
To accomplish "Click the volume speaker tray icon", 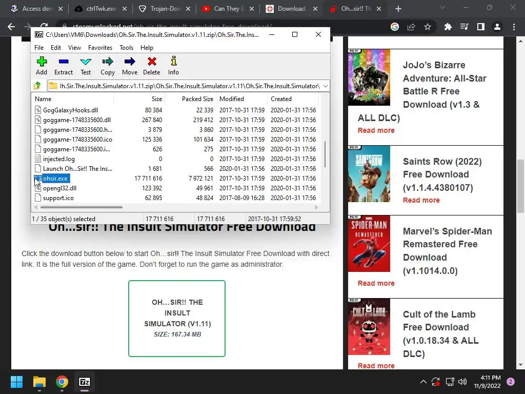I will point(462,382).
